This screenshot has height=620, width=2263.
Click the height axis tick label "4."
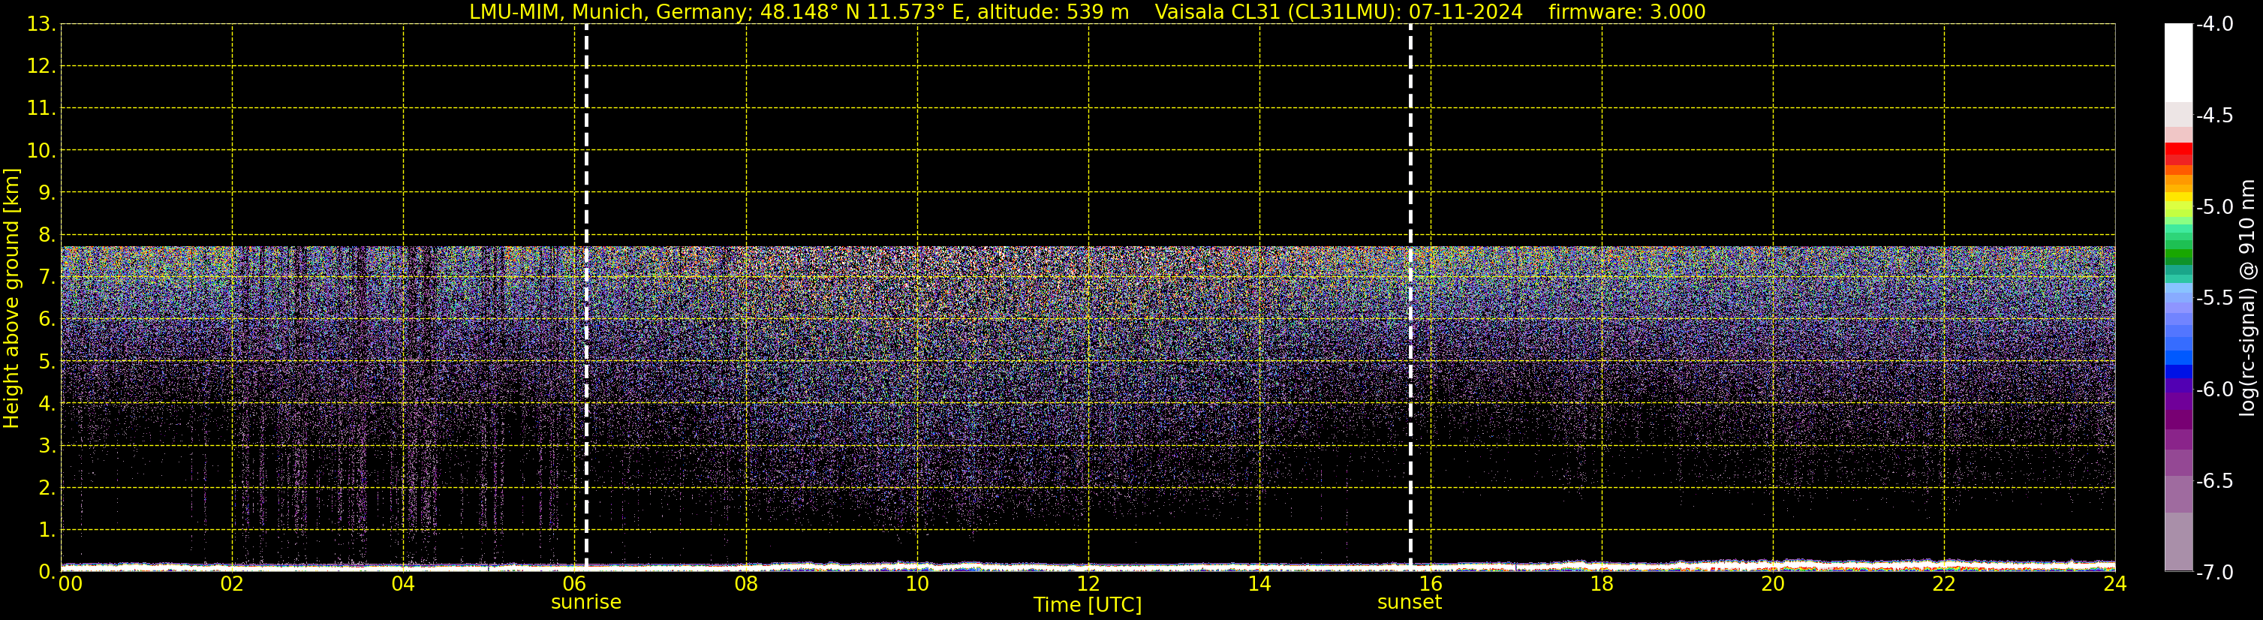pyautogui.click(x=47, y=403)
